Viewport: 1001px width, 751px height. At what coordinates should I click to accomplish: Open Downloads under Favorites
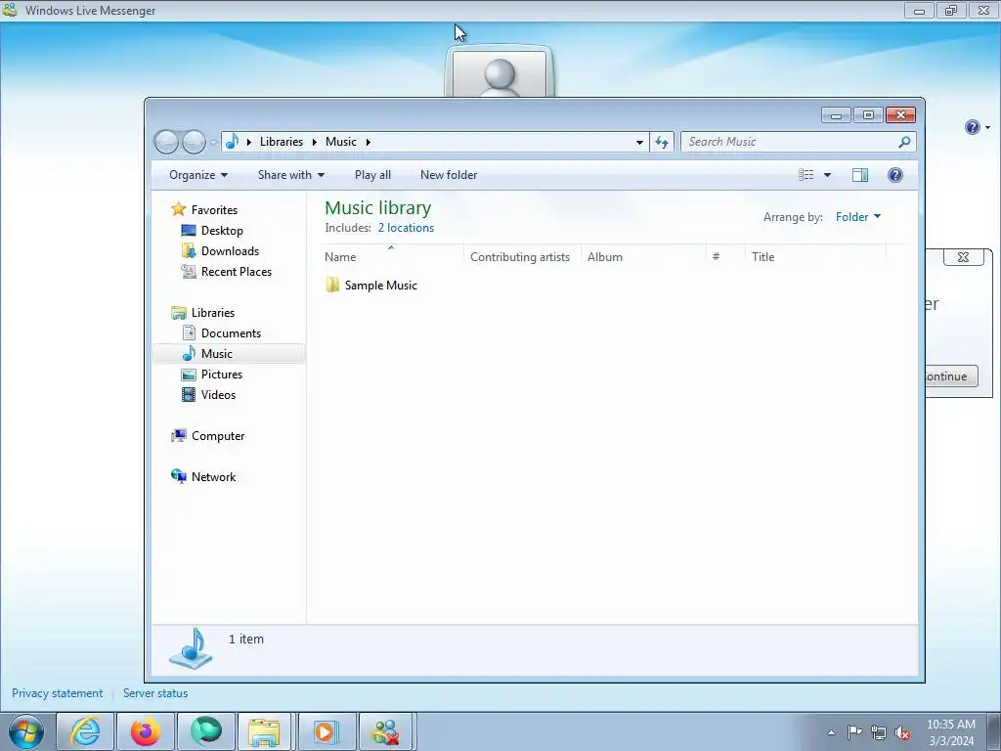pos(230,251)
